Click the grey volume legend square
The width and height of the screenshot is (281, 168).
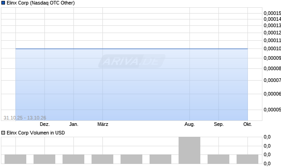pyautogui.click(x=3, y=133)
